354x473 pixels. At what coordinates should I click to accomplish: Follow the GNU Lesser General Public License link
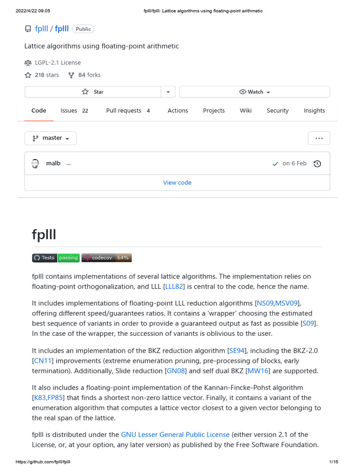[175, 435]
